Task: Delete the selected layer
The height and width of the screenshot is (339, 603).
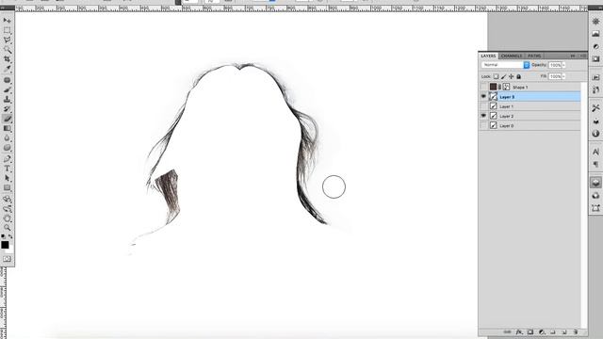Action: click(x=576, y=331)
